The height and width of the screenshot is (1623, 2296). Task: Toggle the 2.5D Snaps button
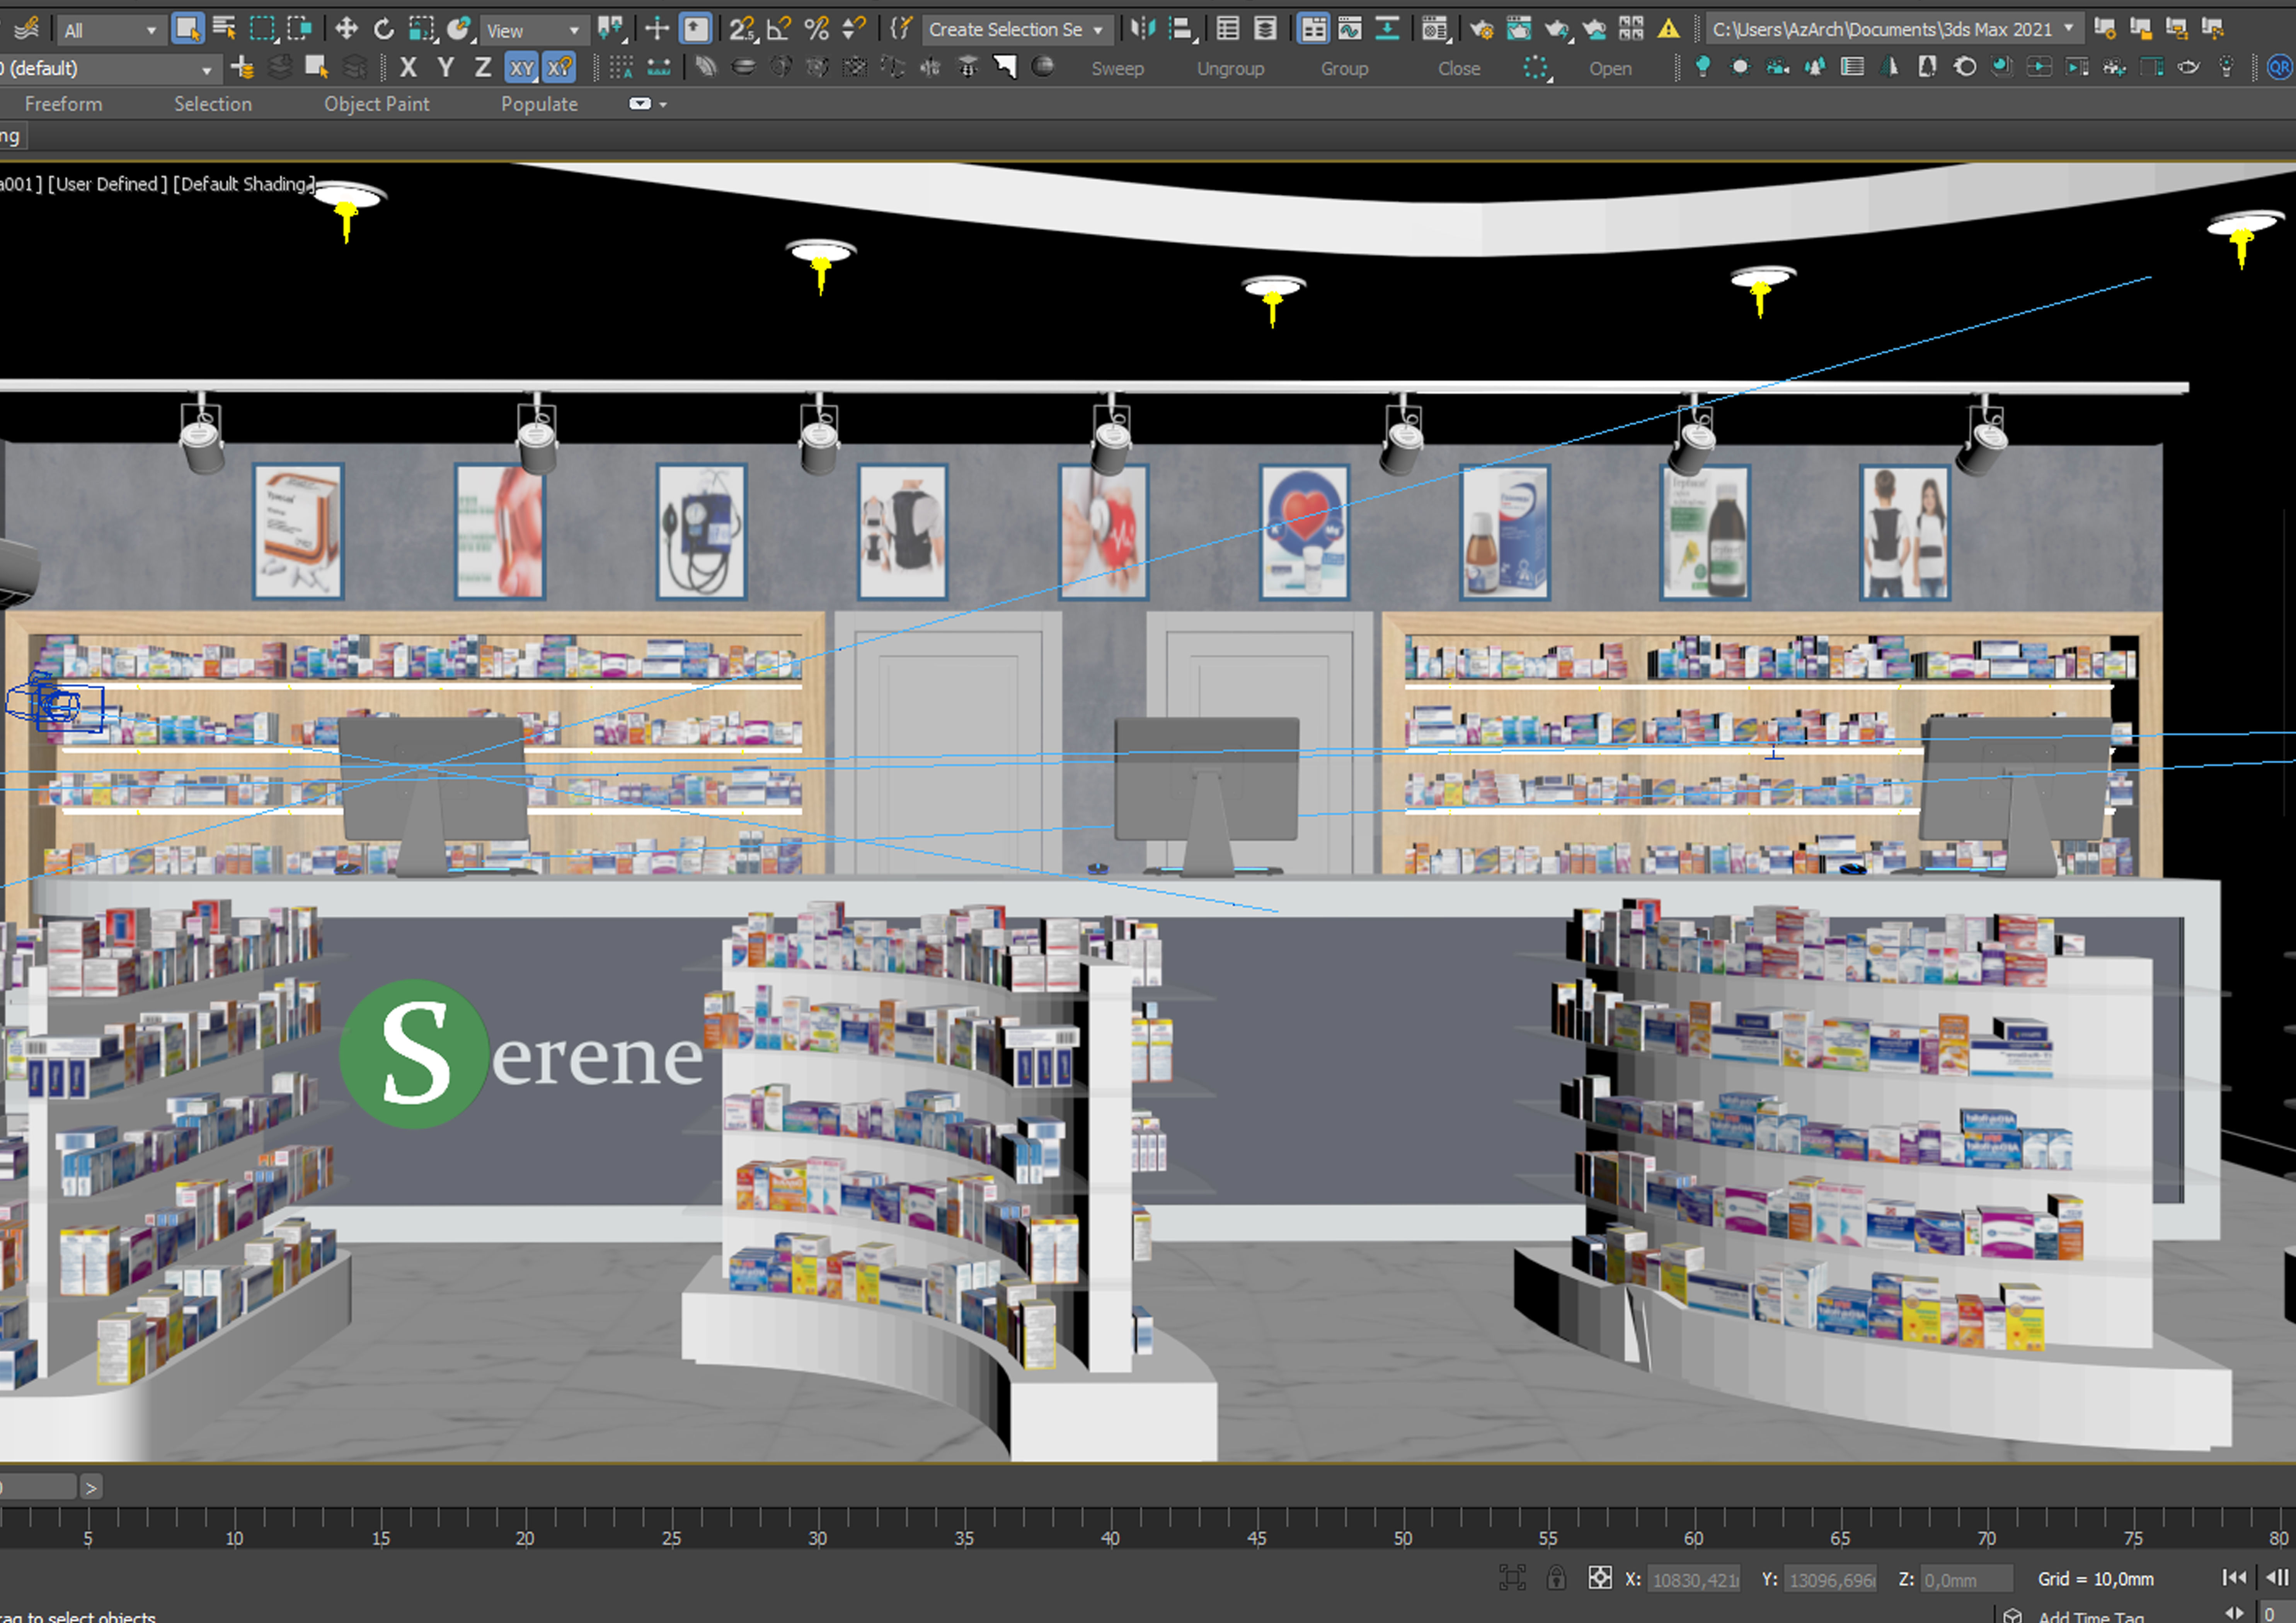pyautogui.click(x=742, y=29)
